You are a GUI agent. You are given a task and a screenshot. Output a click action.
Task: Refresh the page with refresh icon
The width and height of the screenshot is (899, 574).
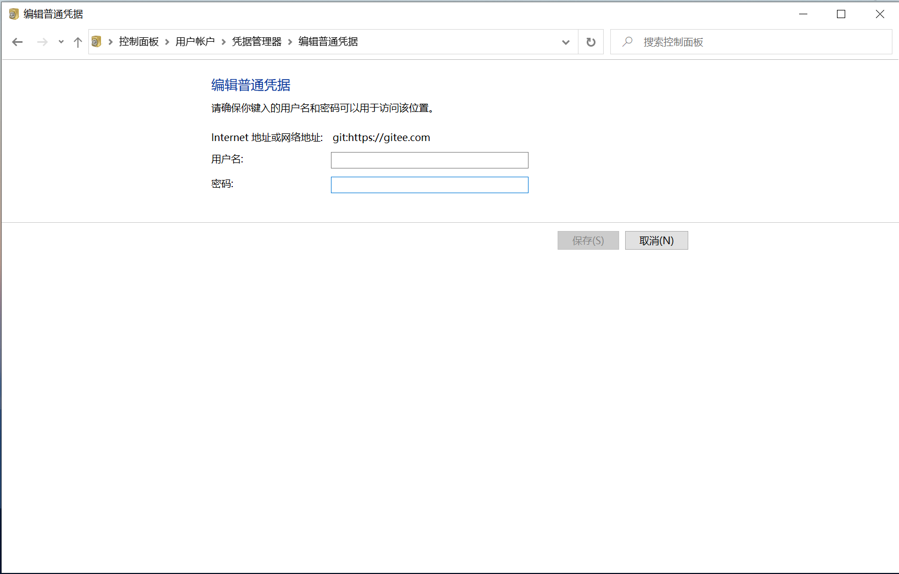coord(591,42)
